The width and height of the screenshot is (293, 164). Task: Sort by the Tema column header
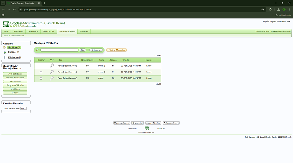102,60
